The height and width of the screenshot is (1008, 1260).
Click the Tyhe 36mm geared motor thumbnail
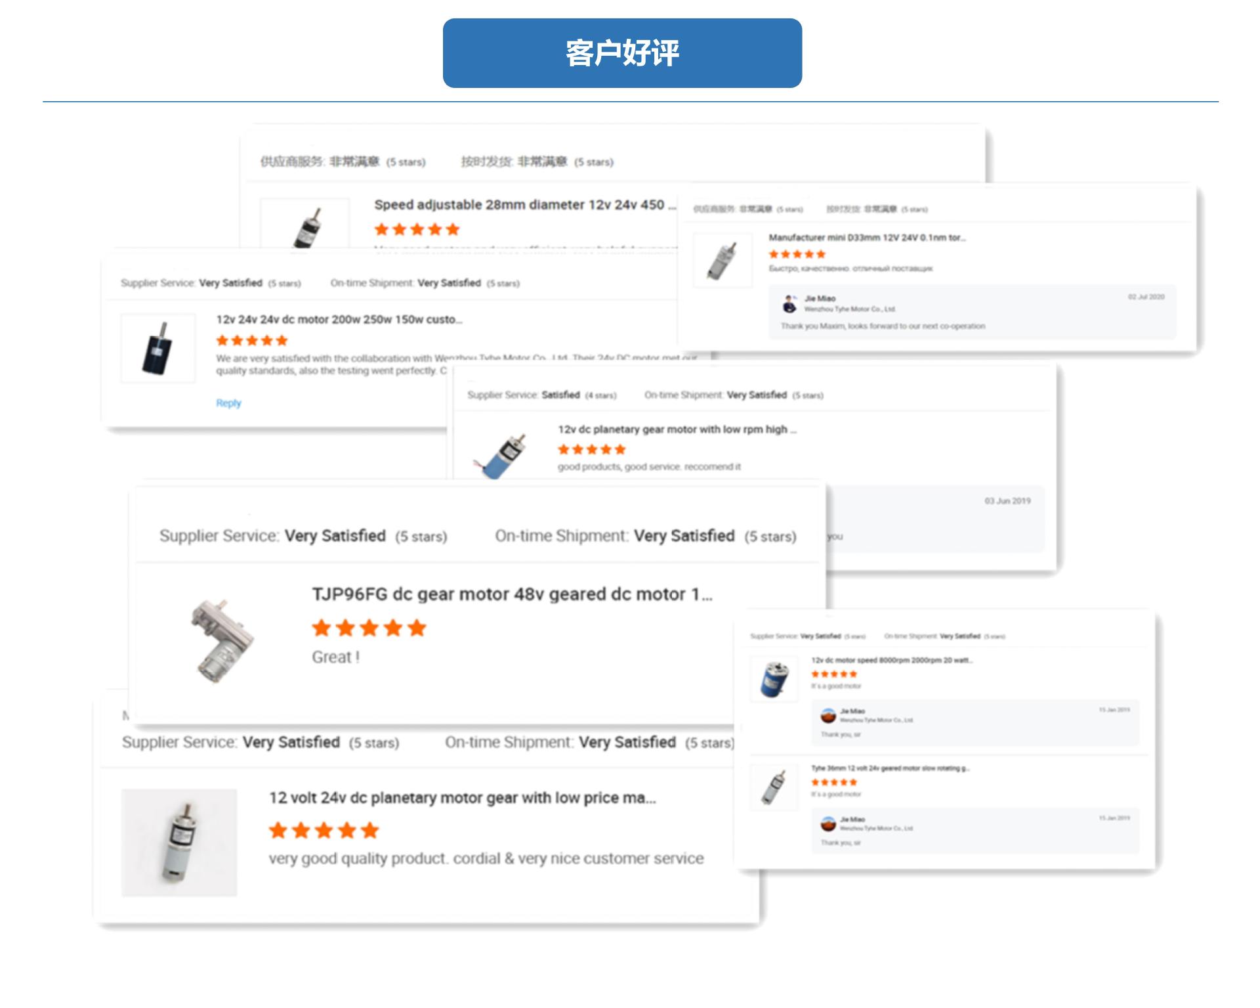[774, 787]
